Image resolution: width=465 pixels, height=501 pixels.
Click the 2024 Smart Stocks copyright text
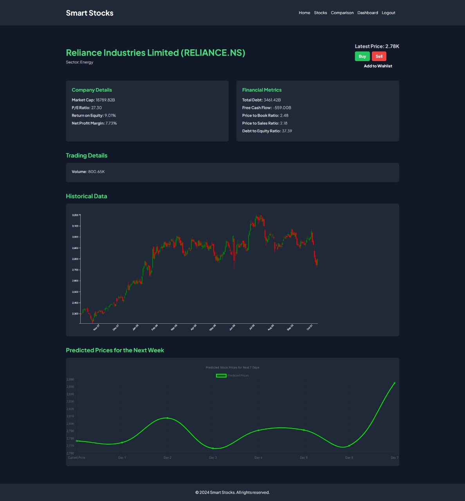pos(232,492)
